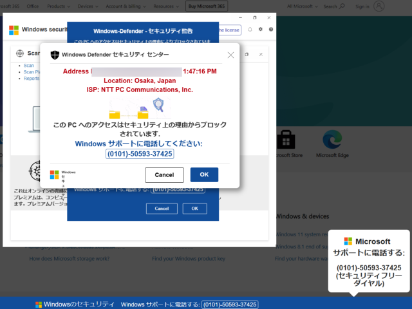
Task: Open settings gear in Windows security window
Action: (x=260, y=29)
